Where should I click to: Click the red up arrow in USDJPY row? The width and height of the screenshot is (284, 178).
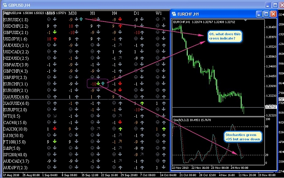tap(55, 39)
